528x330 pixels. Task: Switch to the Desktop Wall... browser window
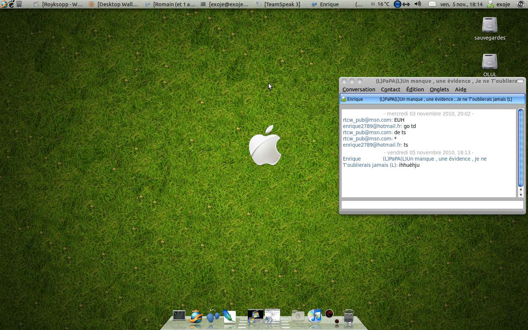tap(114, 4)
